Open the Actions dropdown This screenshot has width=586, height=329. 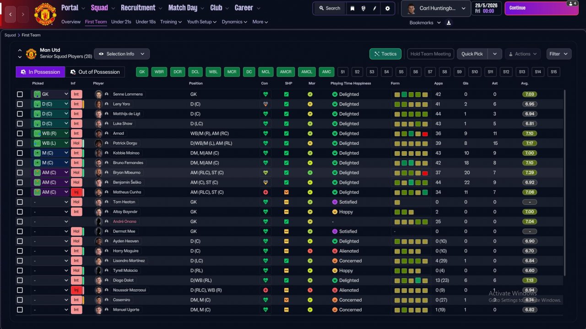click(523, 54)
